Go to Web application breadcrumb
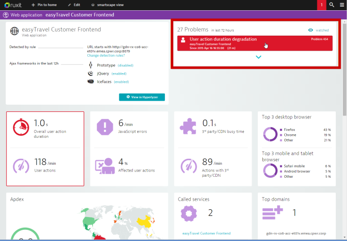This screenshot has height=241, width=347. click(x=27, y=15)
